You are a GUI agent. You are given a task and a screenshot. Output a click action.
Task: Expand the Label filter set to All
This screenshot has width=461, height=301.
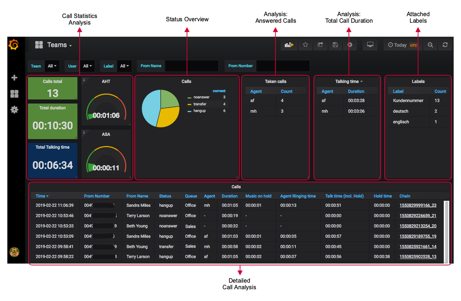point(124,66)
